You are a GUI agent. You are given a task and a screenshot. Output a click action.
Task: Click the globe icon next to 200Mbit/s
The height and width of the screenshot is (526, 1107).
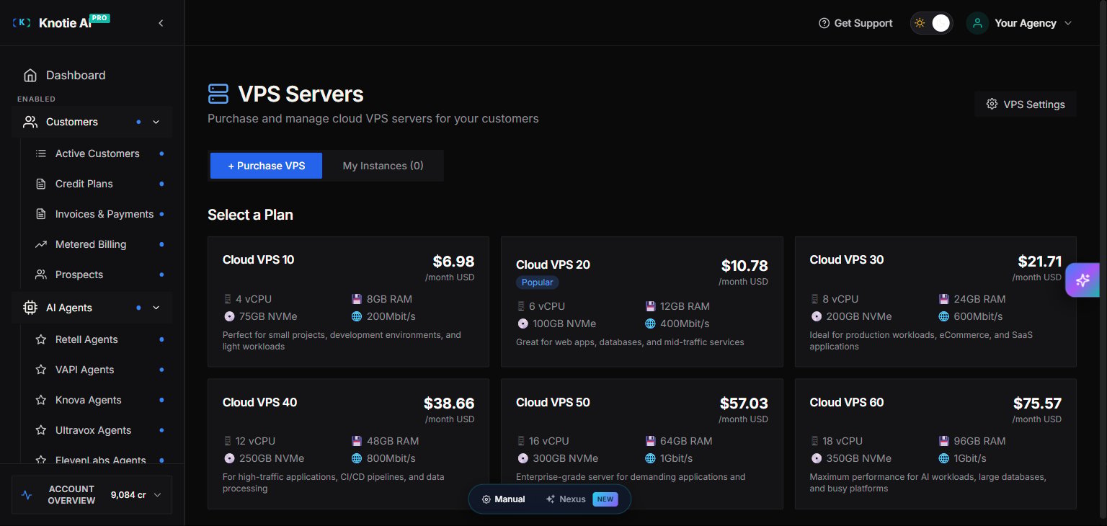click(357, 316)
